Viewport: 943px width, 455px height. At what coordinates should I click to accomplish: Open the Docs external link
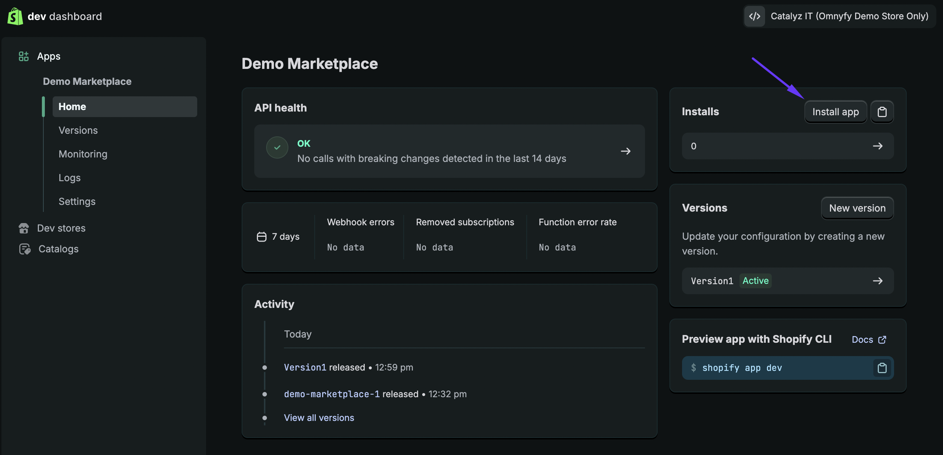coord(868,340)
